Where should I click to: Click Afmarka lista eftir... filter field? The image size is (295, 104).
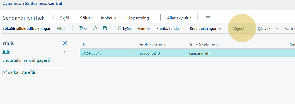20,72
